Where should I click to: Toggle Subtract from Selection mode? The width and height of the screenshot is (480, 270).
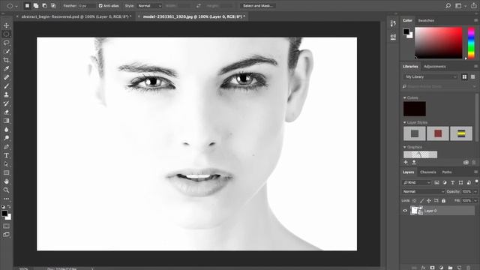point(45,6)
